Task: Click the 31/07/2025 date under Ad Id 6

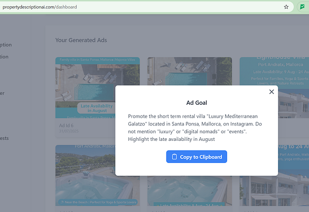Action: pyautogui.click(x=69, y=131)
